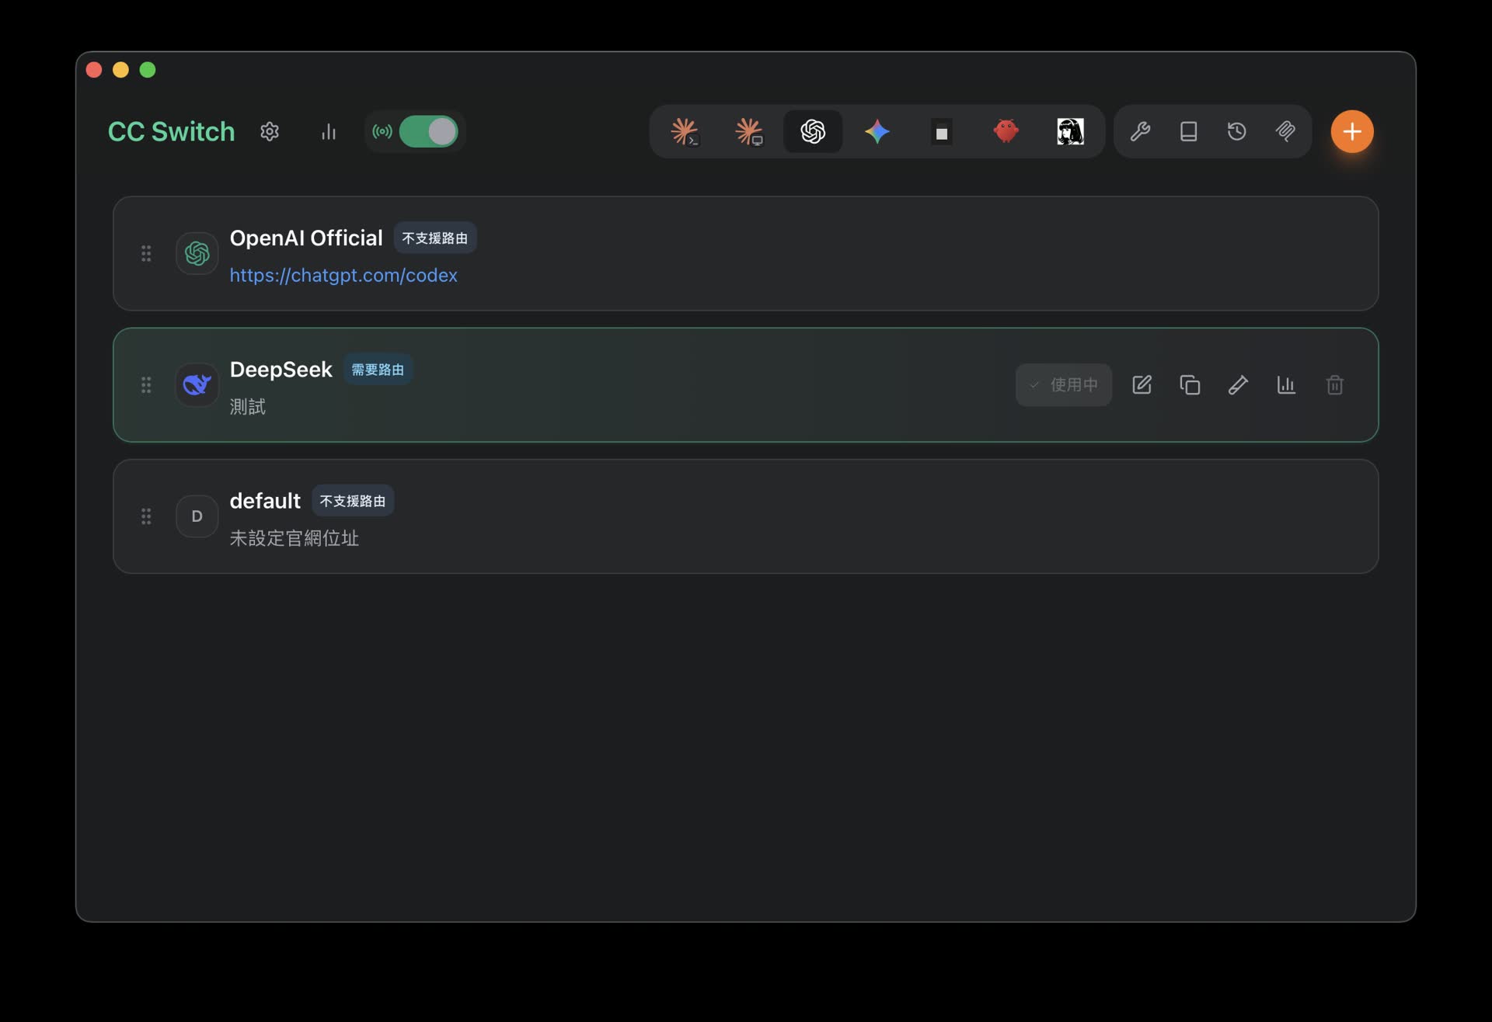Open settings gear next to CC Switch

coord(270,131)
